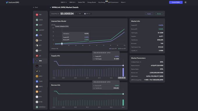Expand the More menu
Viewport: 198px width, 111px height.
pyautogui.click(x=123, y=2)
